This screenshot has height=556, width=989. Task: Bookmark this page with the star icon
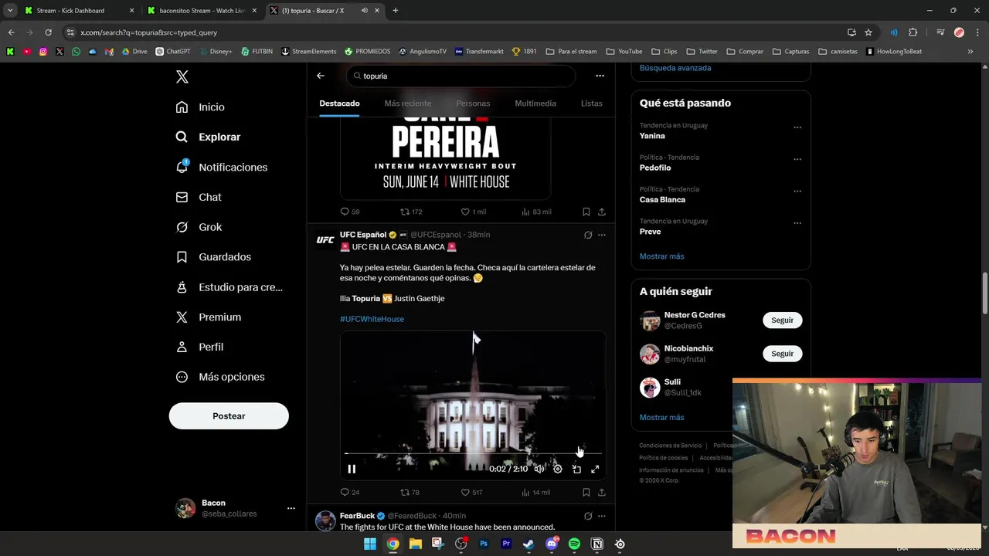point(868,32)
